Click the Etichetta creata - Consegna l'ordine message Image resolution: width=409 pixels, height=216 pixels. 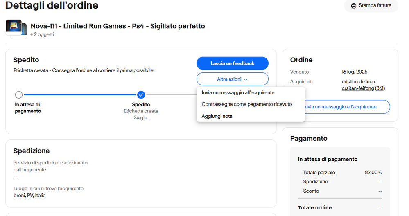(84, 70)
